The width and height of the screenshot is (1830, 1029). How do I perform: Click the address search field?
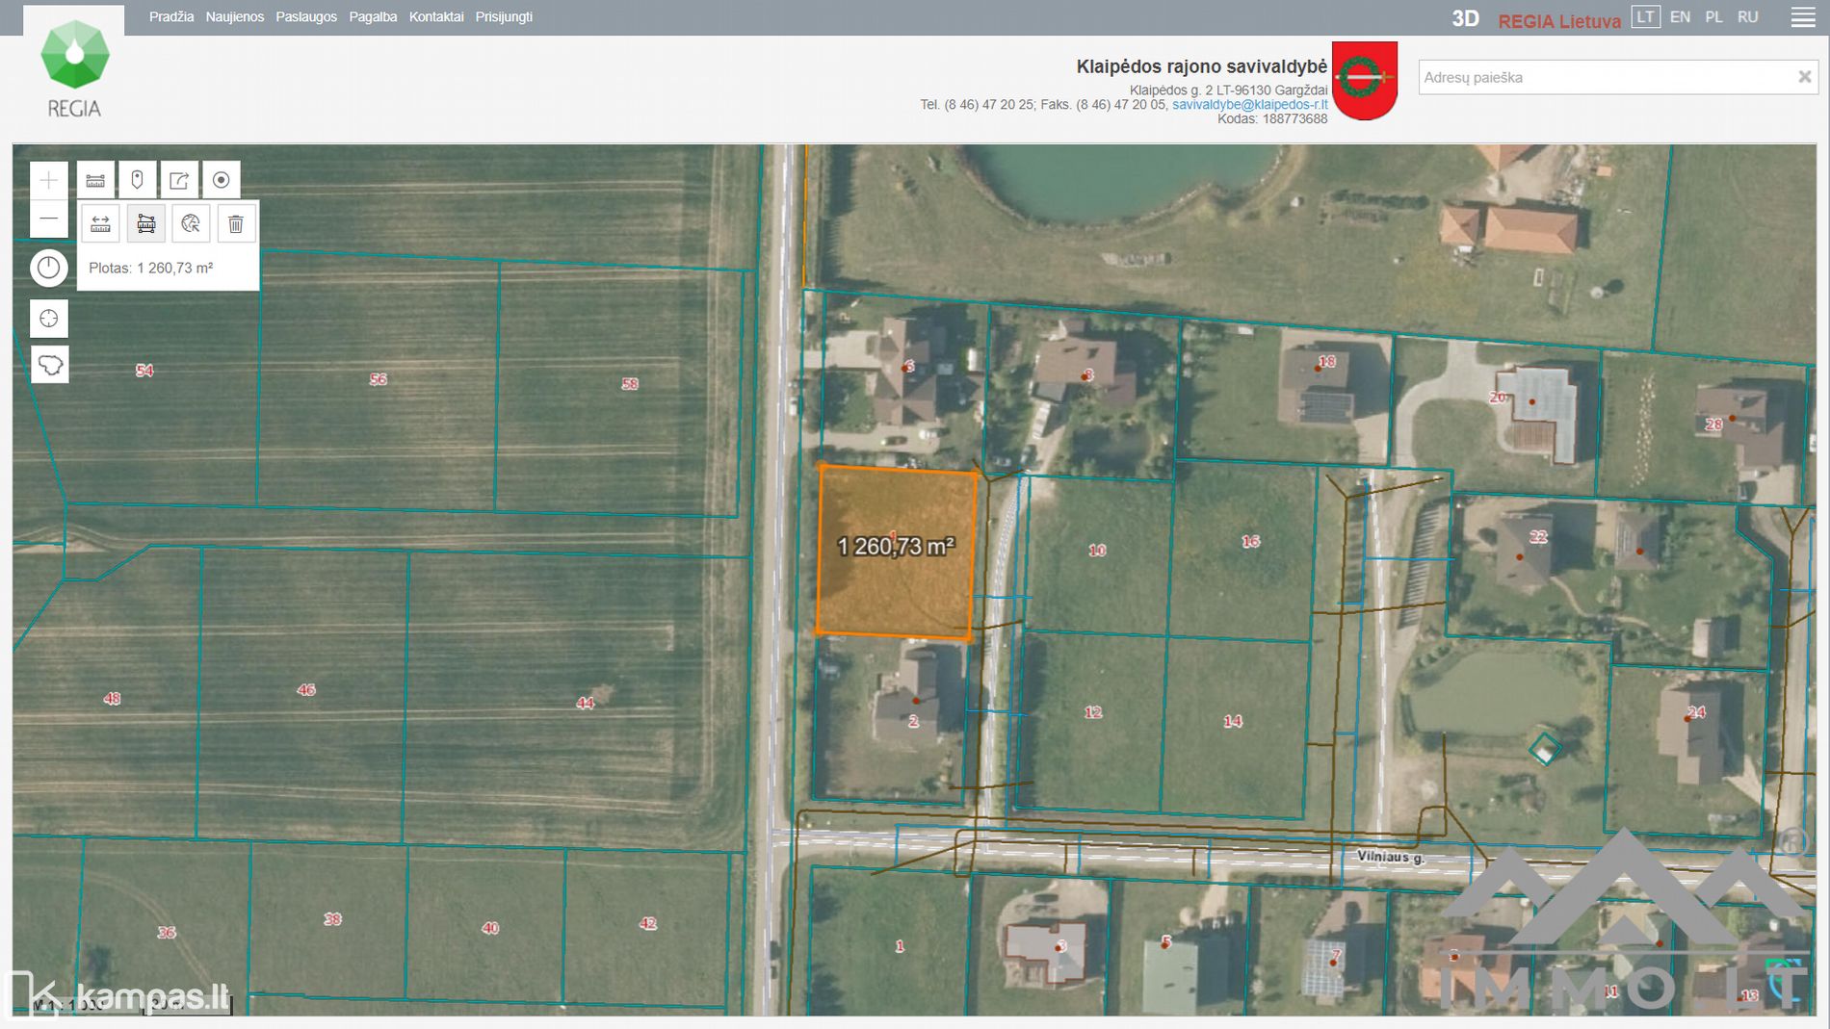[x=1604, y=77]
